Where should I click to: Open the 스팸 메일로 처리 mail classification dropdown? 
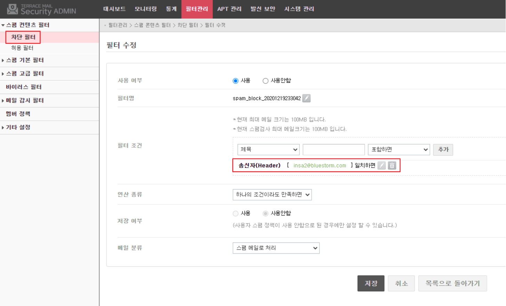pyautogui.click(x=276, y=248)
